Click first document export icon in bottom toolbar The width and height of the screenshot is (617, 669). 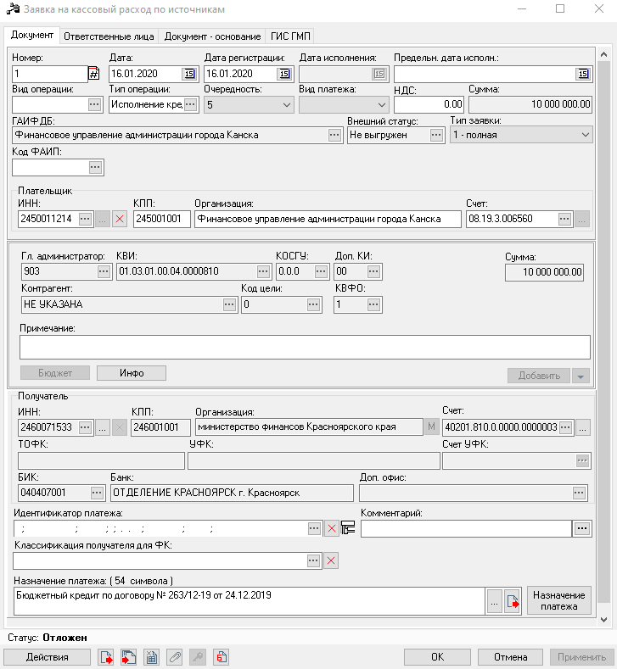pyautogui.click(x=106, y=657)
